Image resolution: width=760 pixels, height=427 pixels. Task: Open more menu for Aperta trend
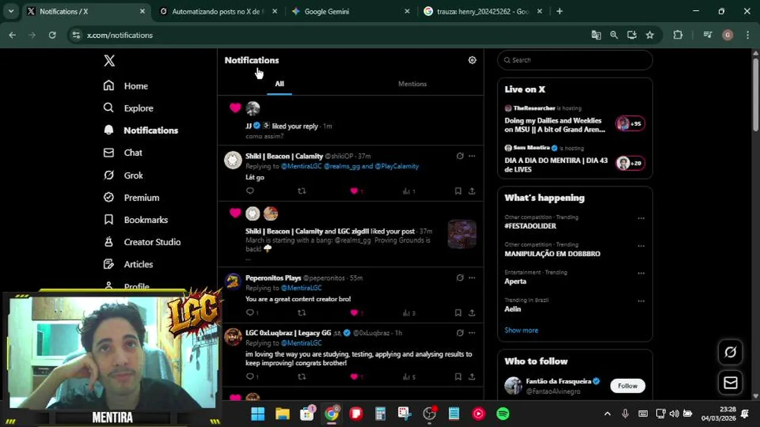tap(641, 273)
